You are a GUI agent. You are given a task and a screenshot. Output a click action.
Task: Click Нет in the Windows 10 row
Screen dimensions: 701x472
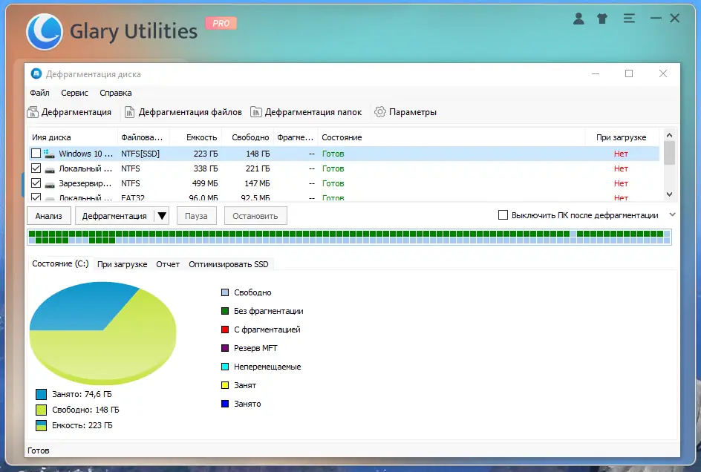click(x=621, y=154)
